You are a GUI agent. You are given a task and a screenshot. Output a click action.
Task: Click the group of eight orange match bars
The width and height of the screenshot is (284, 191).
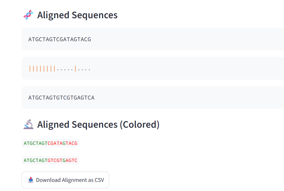pos(42,69)
